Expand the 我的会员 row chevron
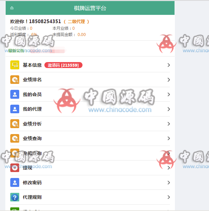 coord(169,94)
